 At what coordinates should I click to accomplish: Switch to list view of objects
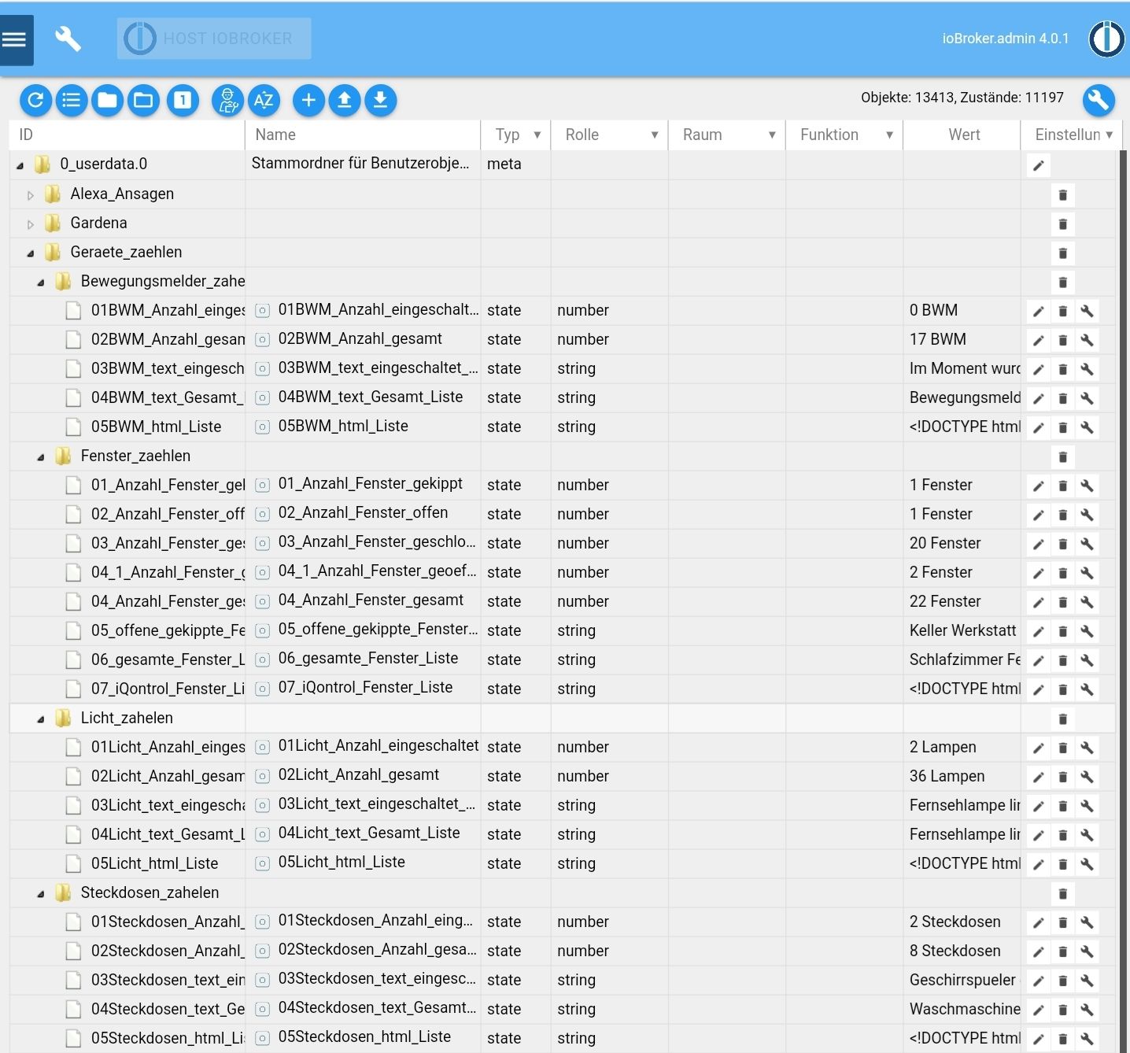pos(72,100)
